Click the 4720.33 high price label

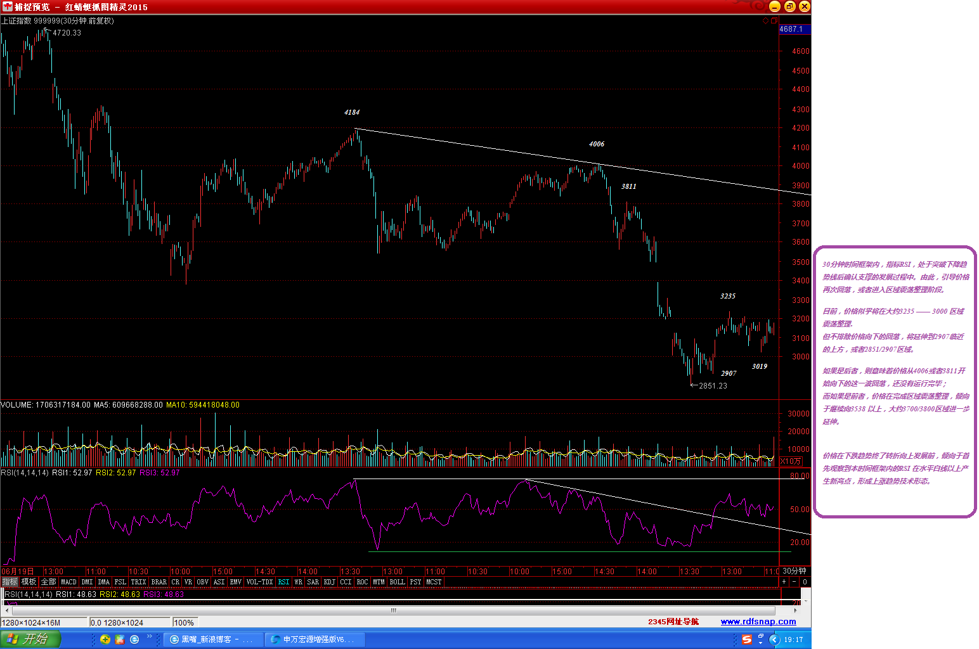(67, 33)
